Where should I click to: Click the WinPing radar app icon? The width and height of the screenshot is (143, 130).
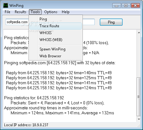(x=6, y=5)
